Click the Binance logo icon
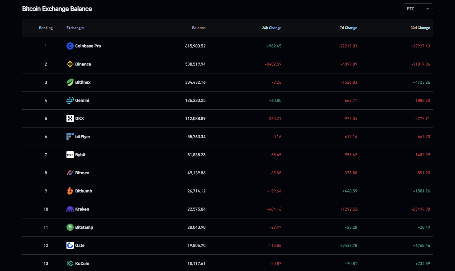 (x=70, y=64)
